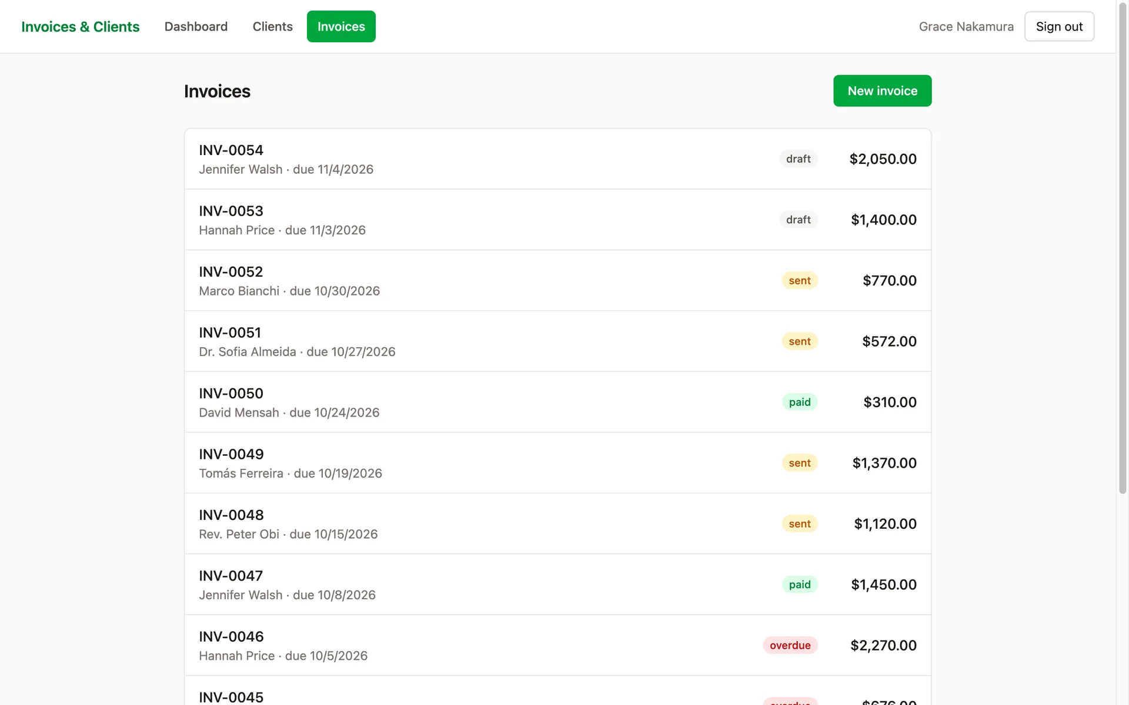
Task: Click the draft badge on INV-0054
Action: [x=798, y=159]
